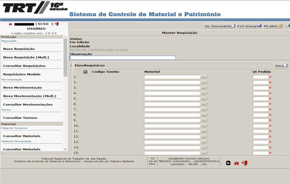Screen dimensions: 290x184
Task: Collapse the ItemRequisicao section
Action: coord(70,65)
